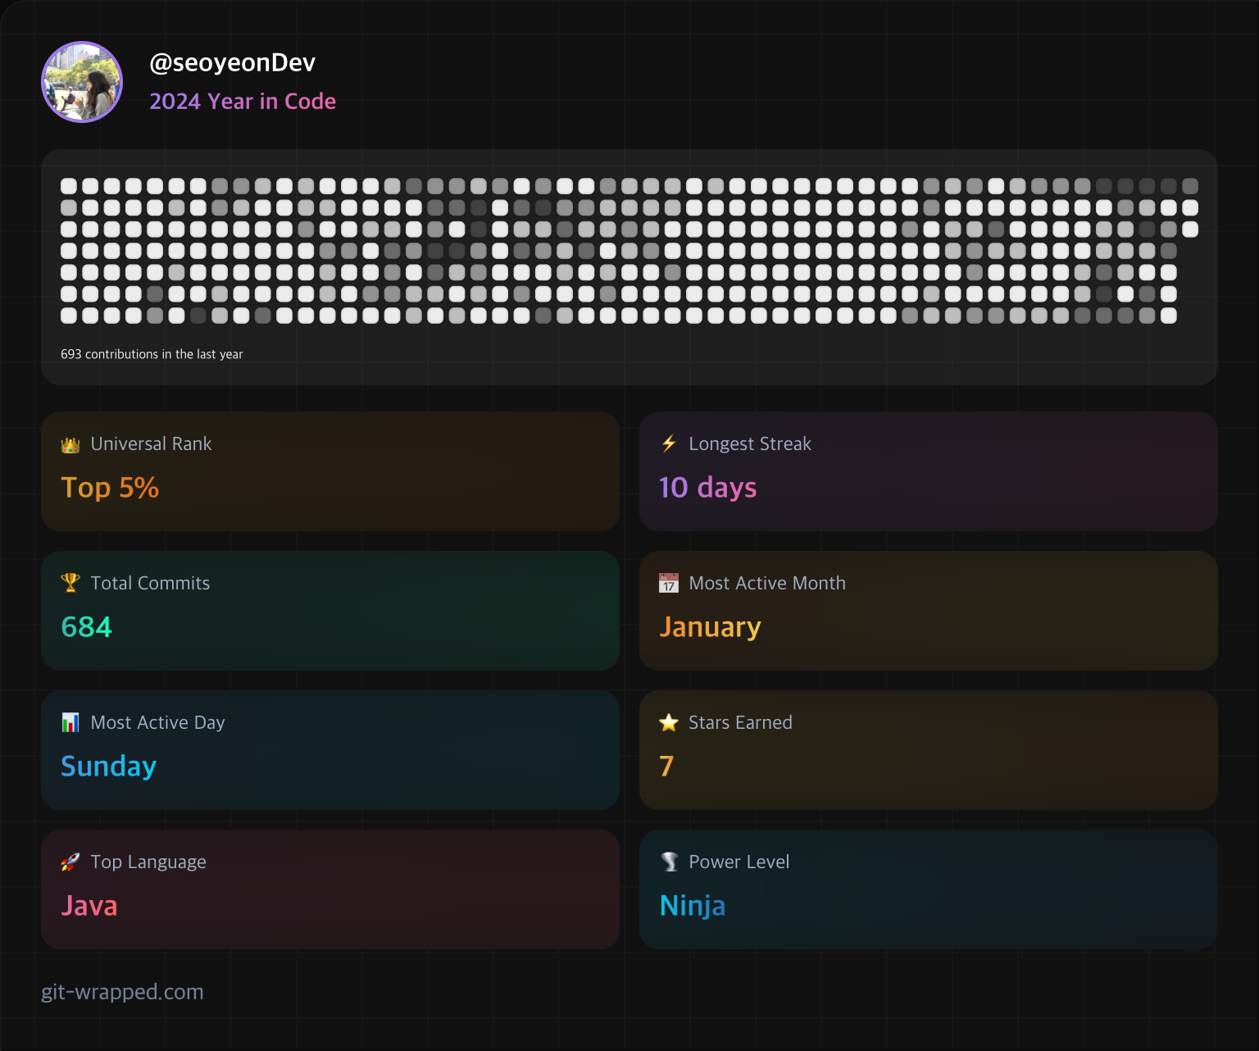Viewport: 1259px width, 1051px height.
Task: Click the 'Most Active Month' label
Action: pyautogui.click(x=767, y=583)
